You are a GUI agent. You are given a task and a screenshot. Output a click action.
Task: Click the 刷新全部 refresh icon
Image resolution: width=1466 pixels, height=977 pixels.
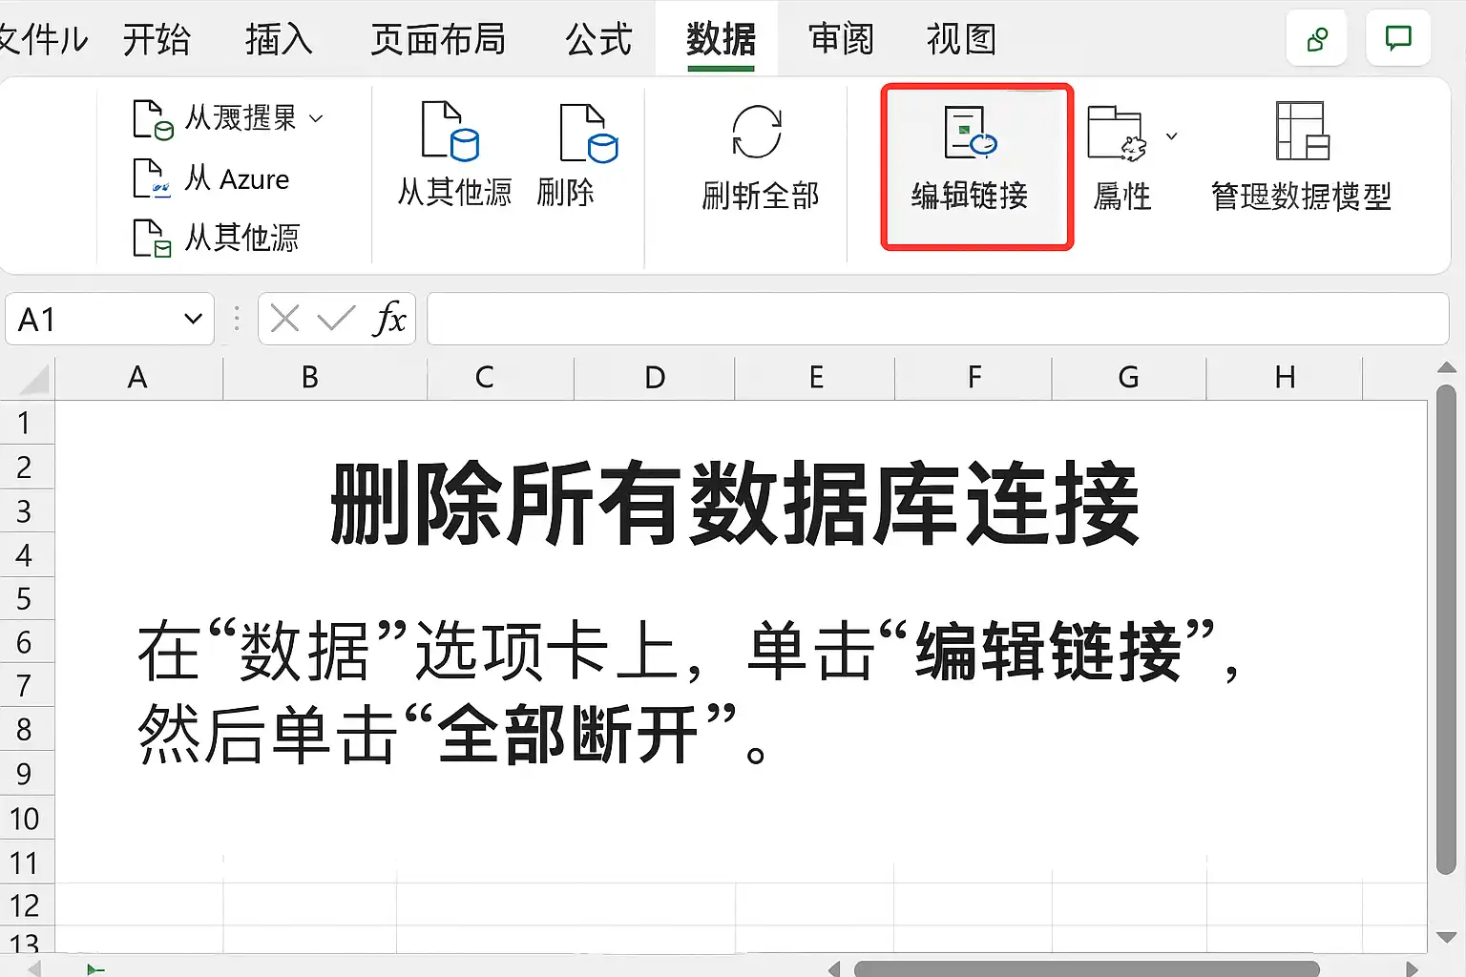point(757,132)
